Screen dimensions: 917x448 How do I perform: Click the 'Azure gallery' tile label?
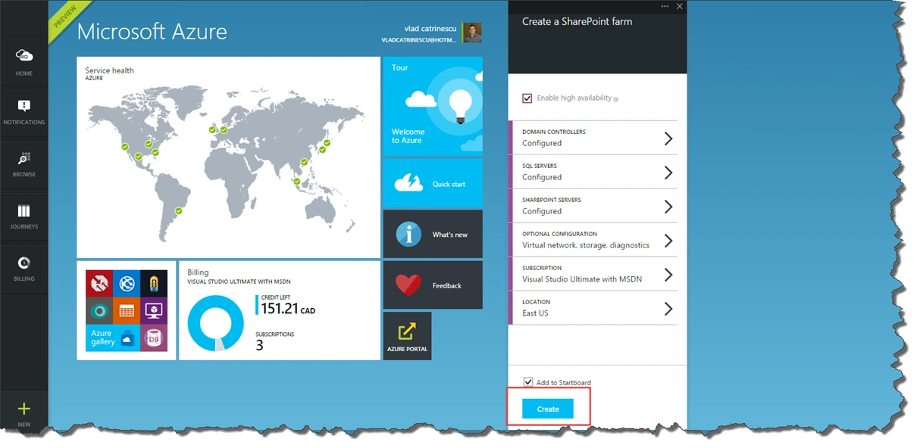[103, 338]
